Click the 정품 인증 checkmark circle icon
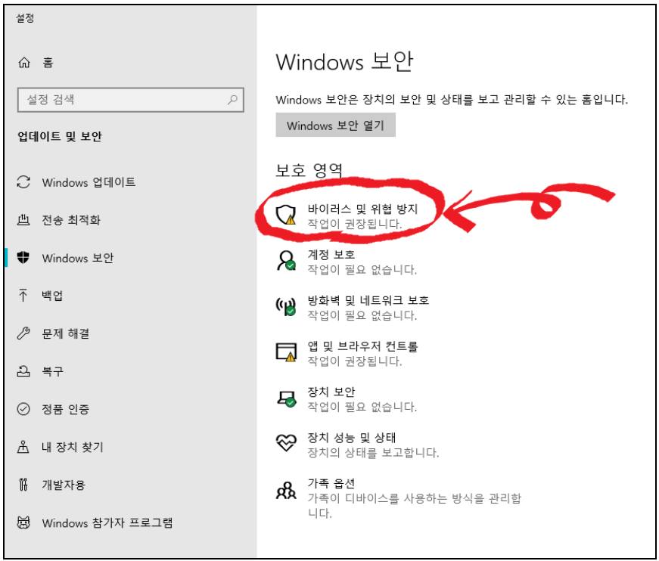The width and height of the screenshot is (659, 561). click(23, 408)
